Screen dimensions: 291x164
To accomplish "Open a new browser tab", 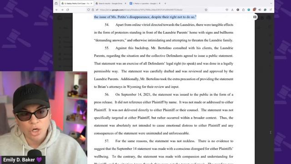I will click(165, 3).
